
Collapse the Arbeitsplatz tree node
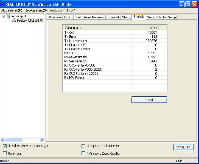click(x=3, y=16)
